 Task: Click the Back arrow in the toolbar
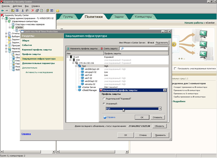pos(2,10)
